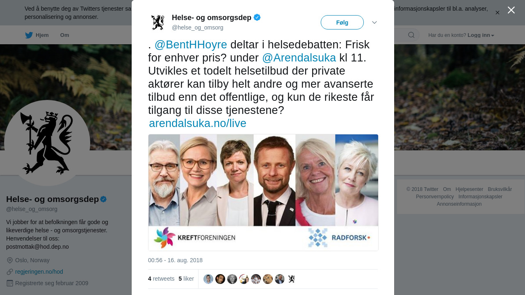
Task: Open the @Arendalsuka mention link
Action: pos(299,58)
